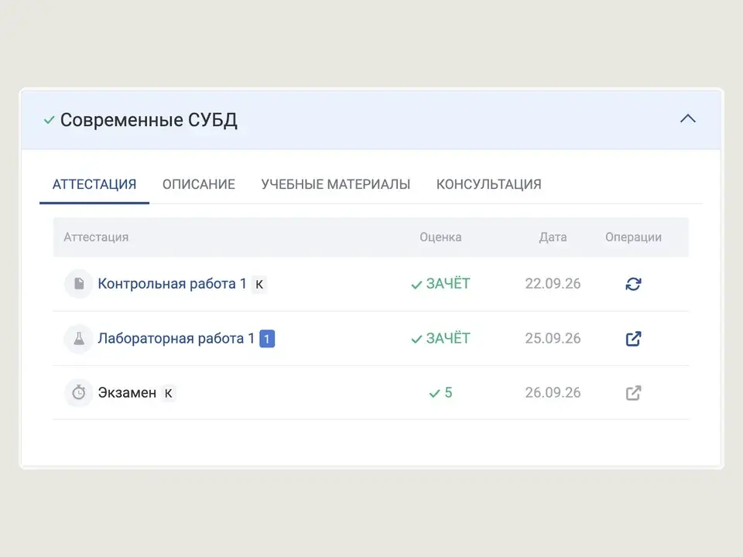Open the Лабораторная работа 1 link
Viewport: 743px width, 557px height.
[176, 338]
